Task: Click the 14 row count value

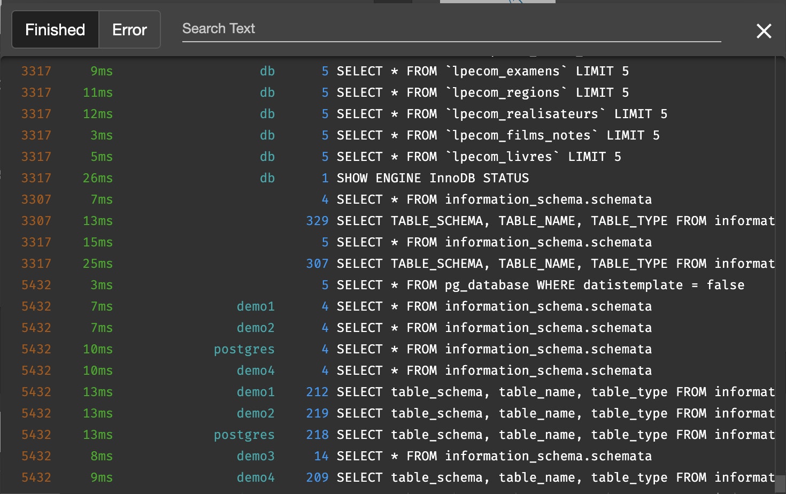Action: click(x=321, y=456)
